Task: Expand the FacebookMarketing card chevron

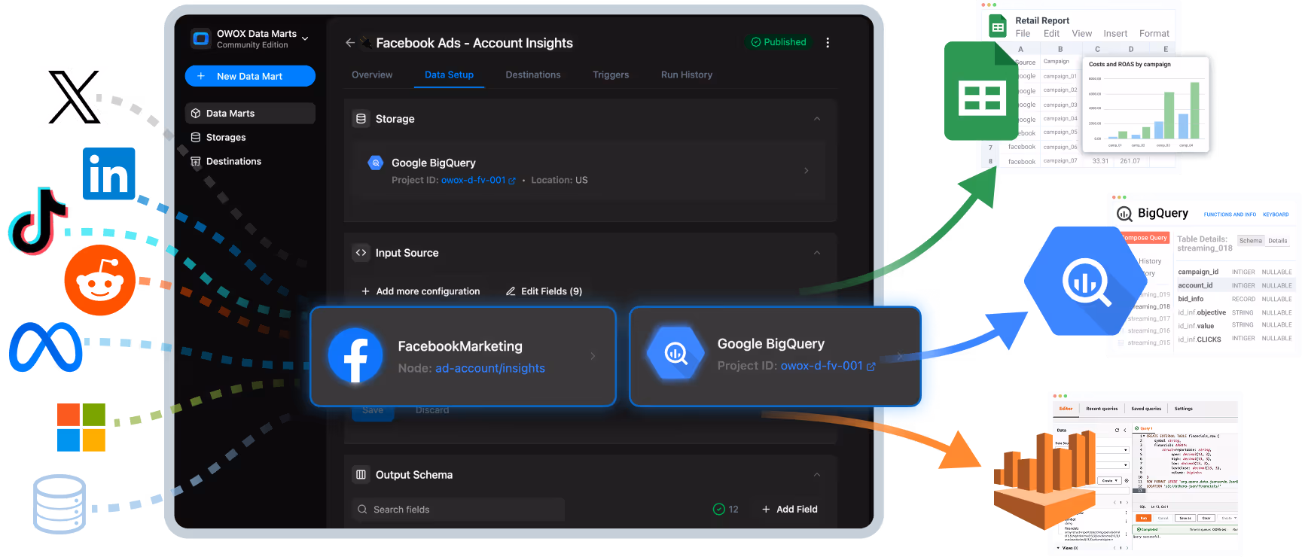Action: pos(593,356)
